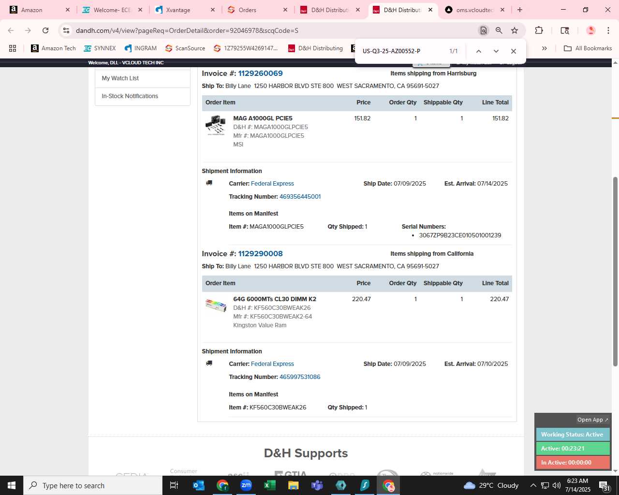619x495 pixels.
Task: Switch to Orders tab
Action: point(257,10)
